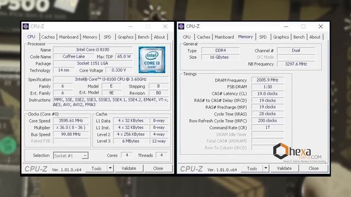Click the CPU-Z app icon in left window
The width and height of the screenshot is (351, 197).
click(26, 26)
